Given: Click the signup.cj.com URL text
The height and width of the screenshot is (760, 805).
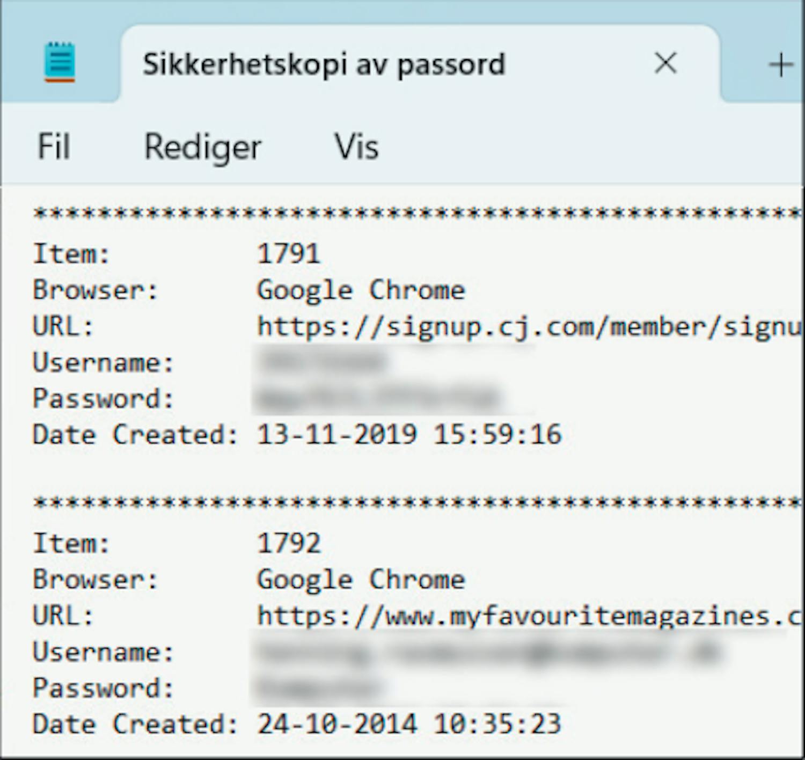Looking at the screenshot, I should point(529,326).
